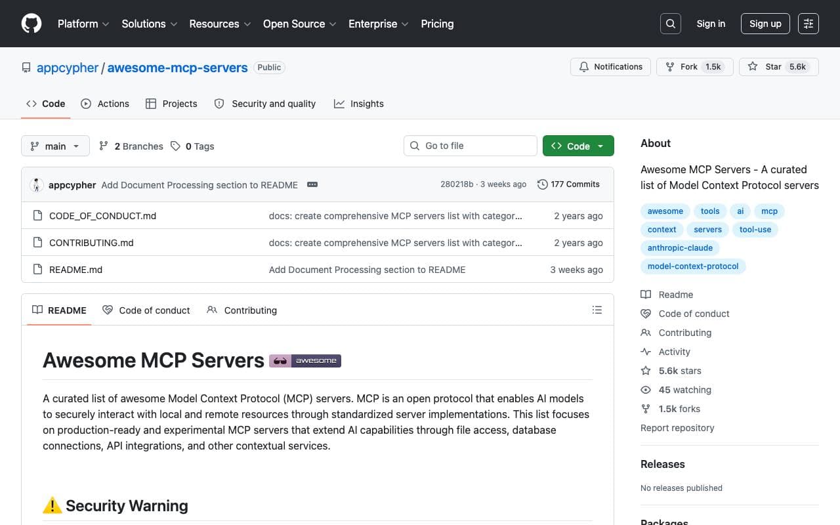Viewport: 840px width, 525px height.
Task: Open CONTRIBUTING.md file
Action: [x=91, y=243]
